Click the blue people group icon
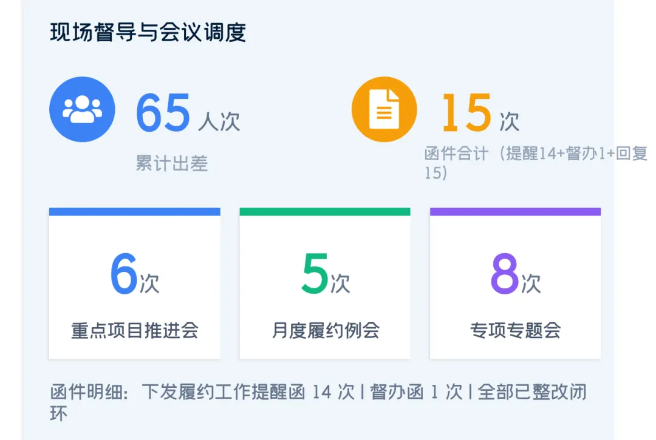Viewport: 656px width, 440px height. pyautogui.click(x=82, y=109)
